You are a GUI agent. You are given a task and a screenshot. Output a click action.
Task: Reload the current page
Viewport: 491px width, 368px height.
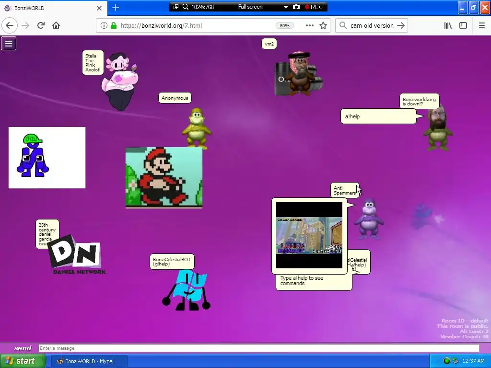41,25
